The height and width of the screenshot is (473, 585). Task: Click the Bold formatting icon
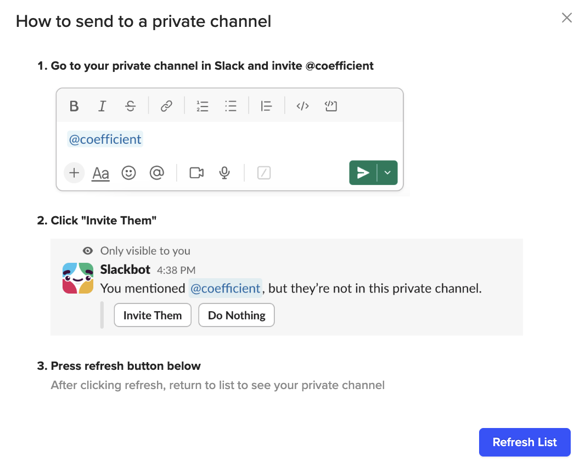(74, 106)
